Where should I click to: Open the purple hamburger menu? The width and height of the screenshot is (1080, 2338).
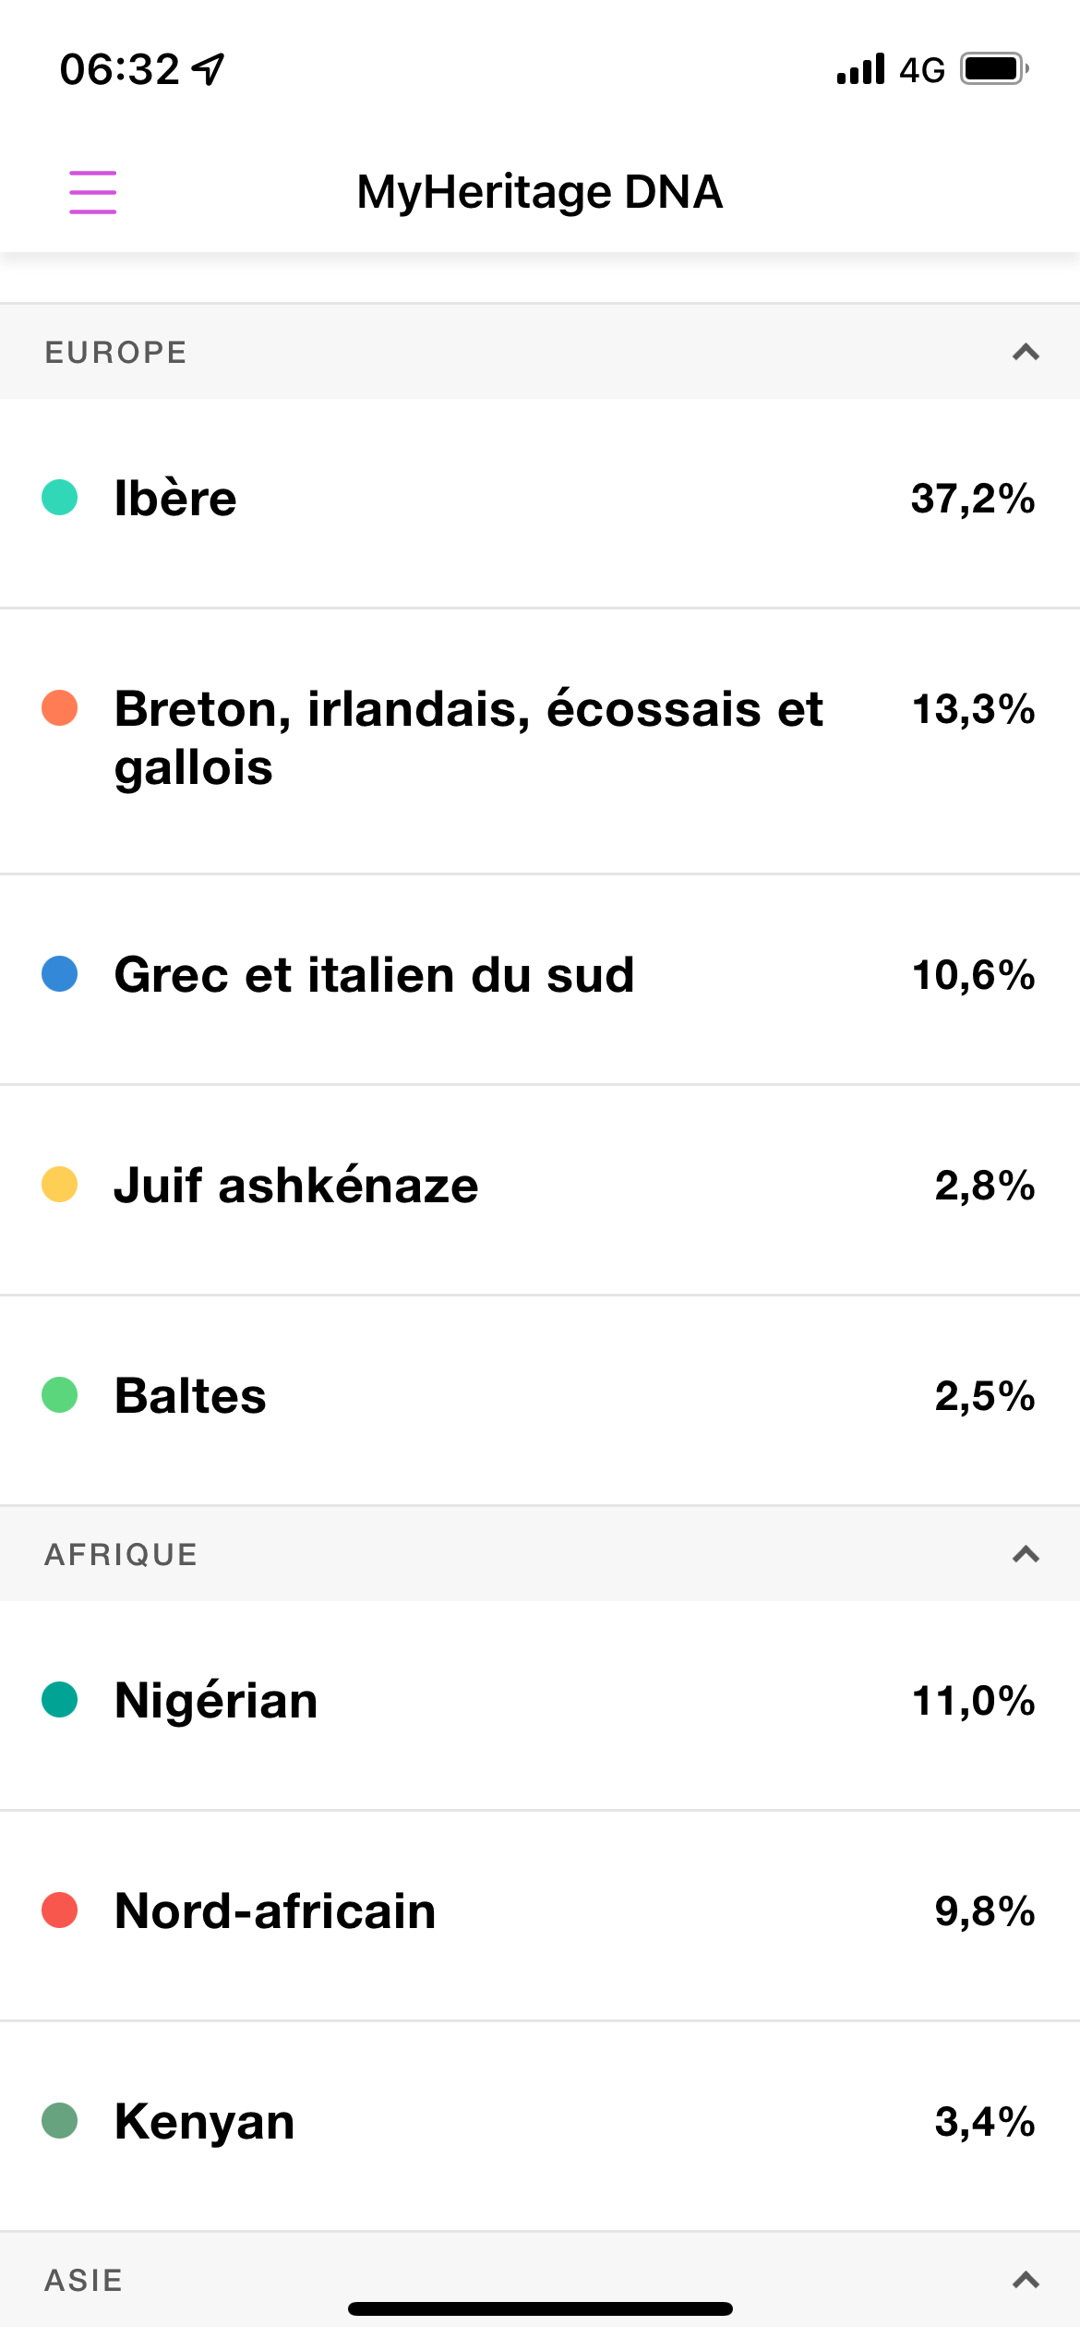pyautogui.click(x=93, y=192)
